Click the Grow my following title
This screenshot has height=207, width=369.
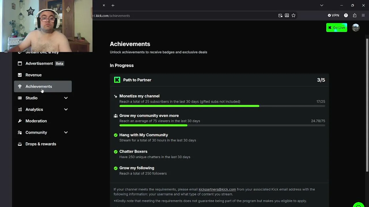point(137,168)
